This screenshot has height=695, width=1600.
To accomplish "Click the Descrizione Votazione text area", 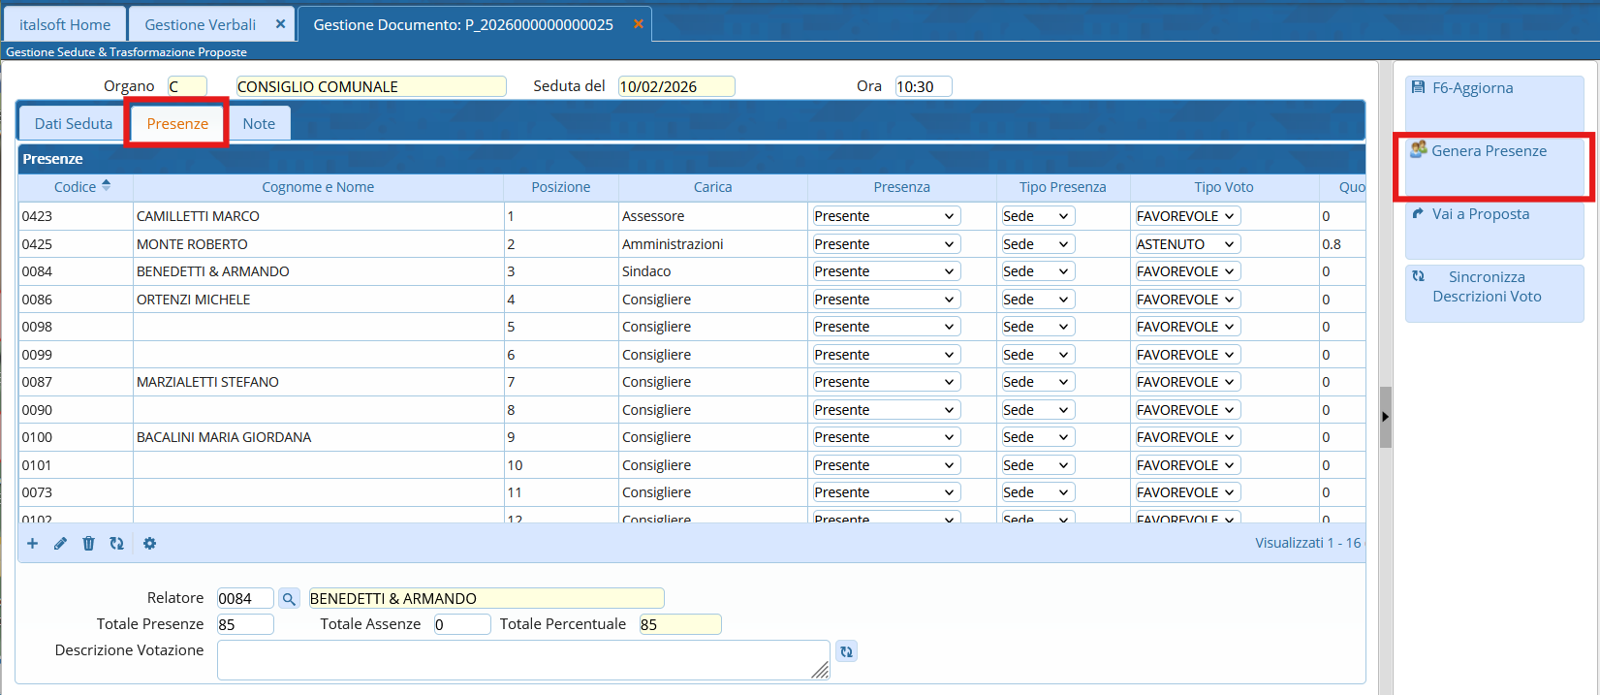I will pos(521,660).
